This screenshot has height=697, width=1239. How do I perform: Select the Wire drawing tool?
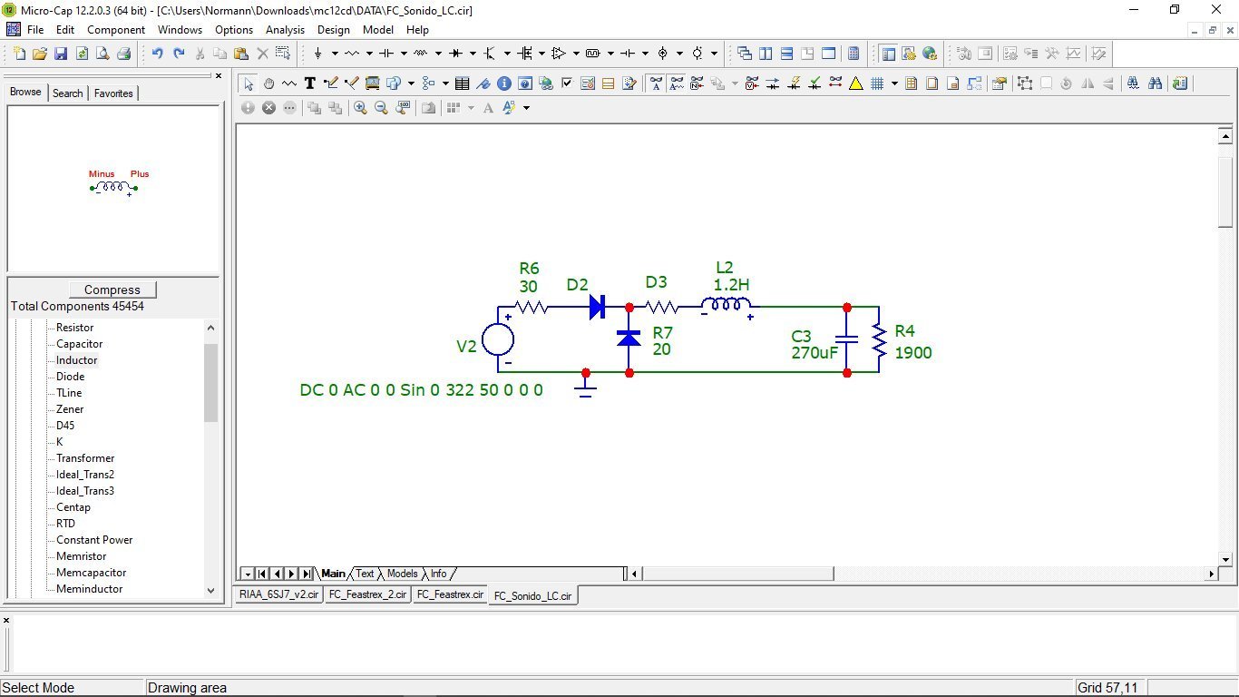(x=331, y=83)
